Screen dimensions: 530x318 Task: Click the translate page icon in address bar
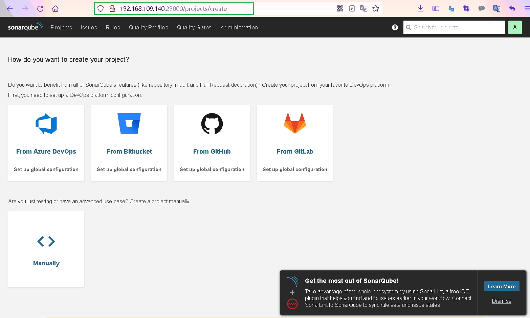(x=364, y=9)
